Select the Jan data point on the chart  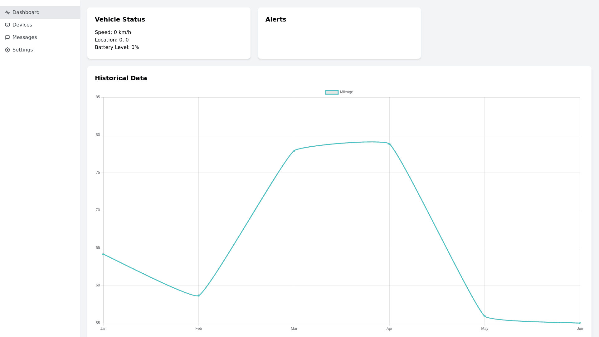[x=103, y=255]
